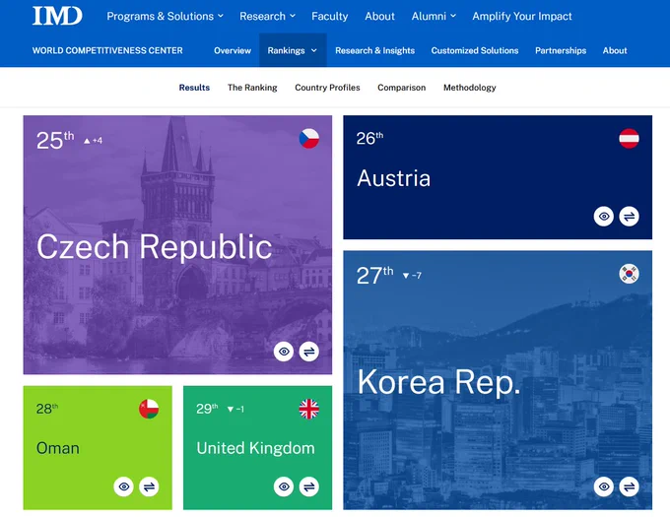This screenshot has width=670, height=517.
Task: Click the 28th rank label
Action: click(x=47, y=409)
